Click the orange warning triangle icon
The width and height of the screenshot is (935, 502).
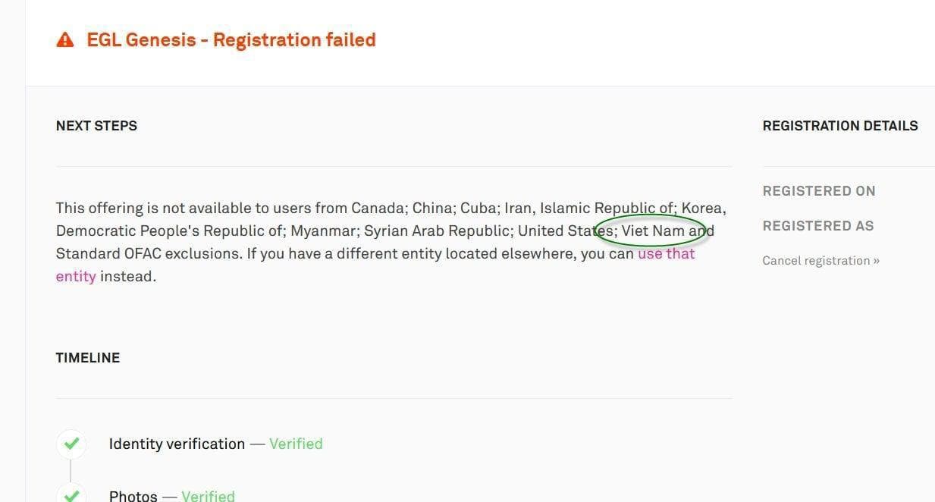(x=65, y=40)
